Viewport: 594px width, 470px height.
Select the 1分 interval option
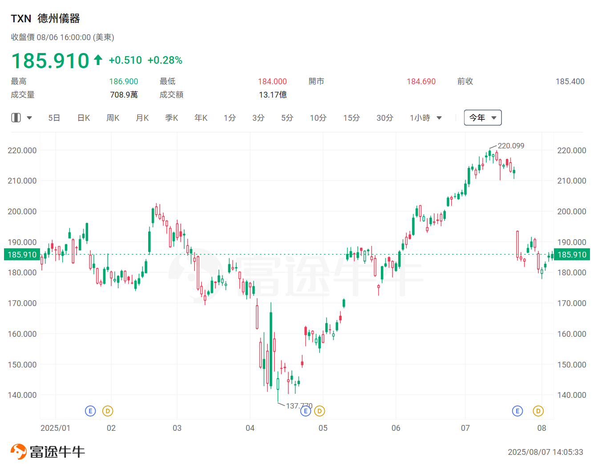230,118
